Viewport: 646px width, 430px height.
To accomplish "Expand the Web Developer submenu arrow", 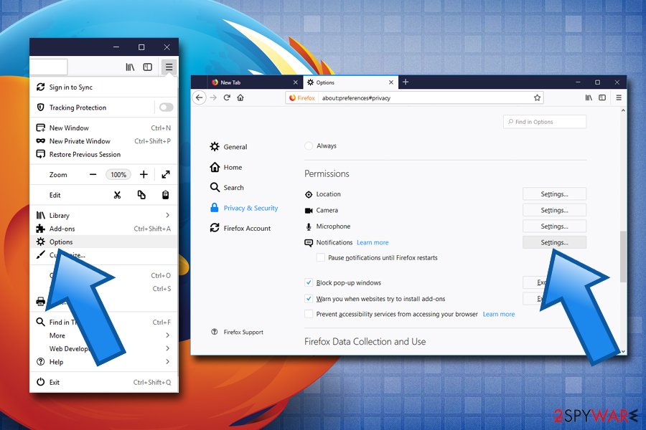I will 167,348.
